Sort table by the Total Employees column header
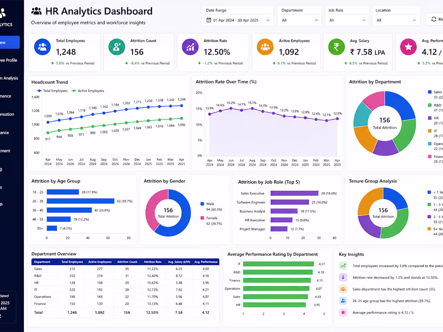 (x=72, y=262)
